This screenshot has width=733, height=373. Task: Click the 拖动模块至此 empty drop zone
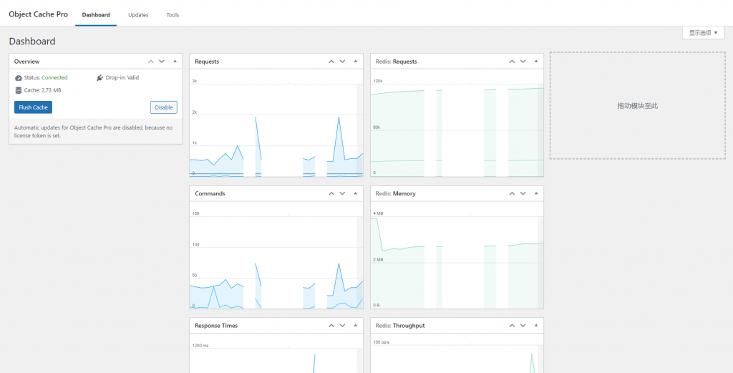637,106
